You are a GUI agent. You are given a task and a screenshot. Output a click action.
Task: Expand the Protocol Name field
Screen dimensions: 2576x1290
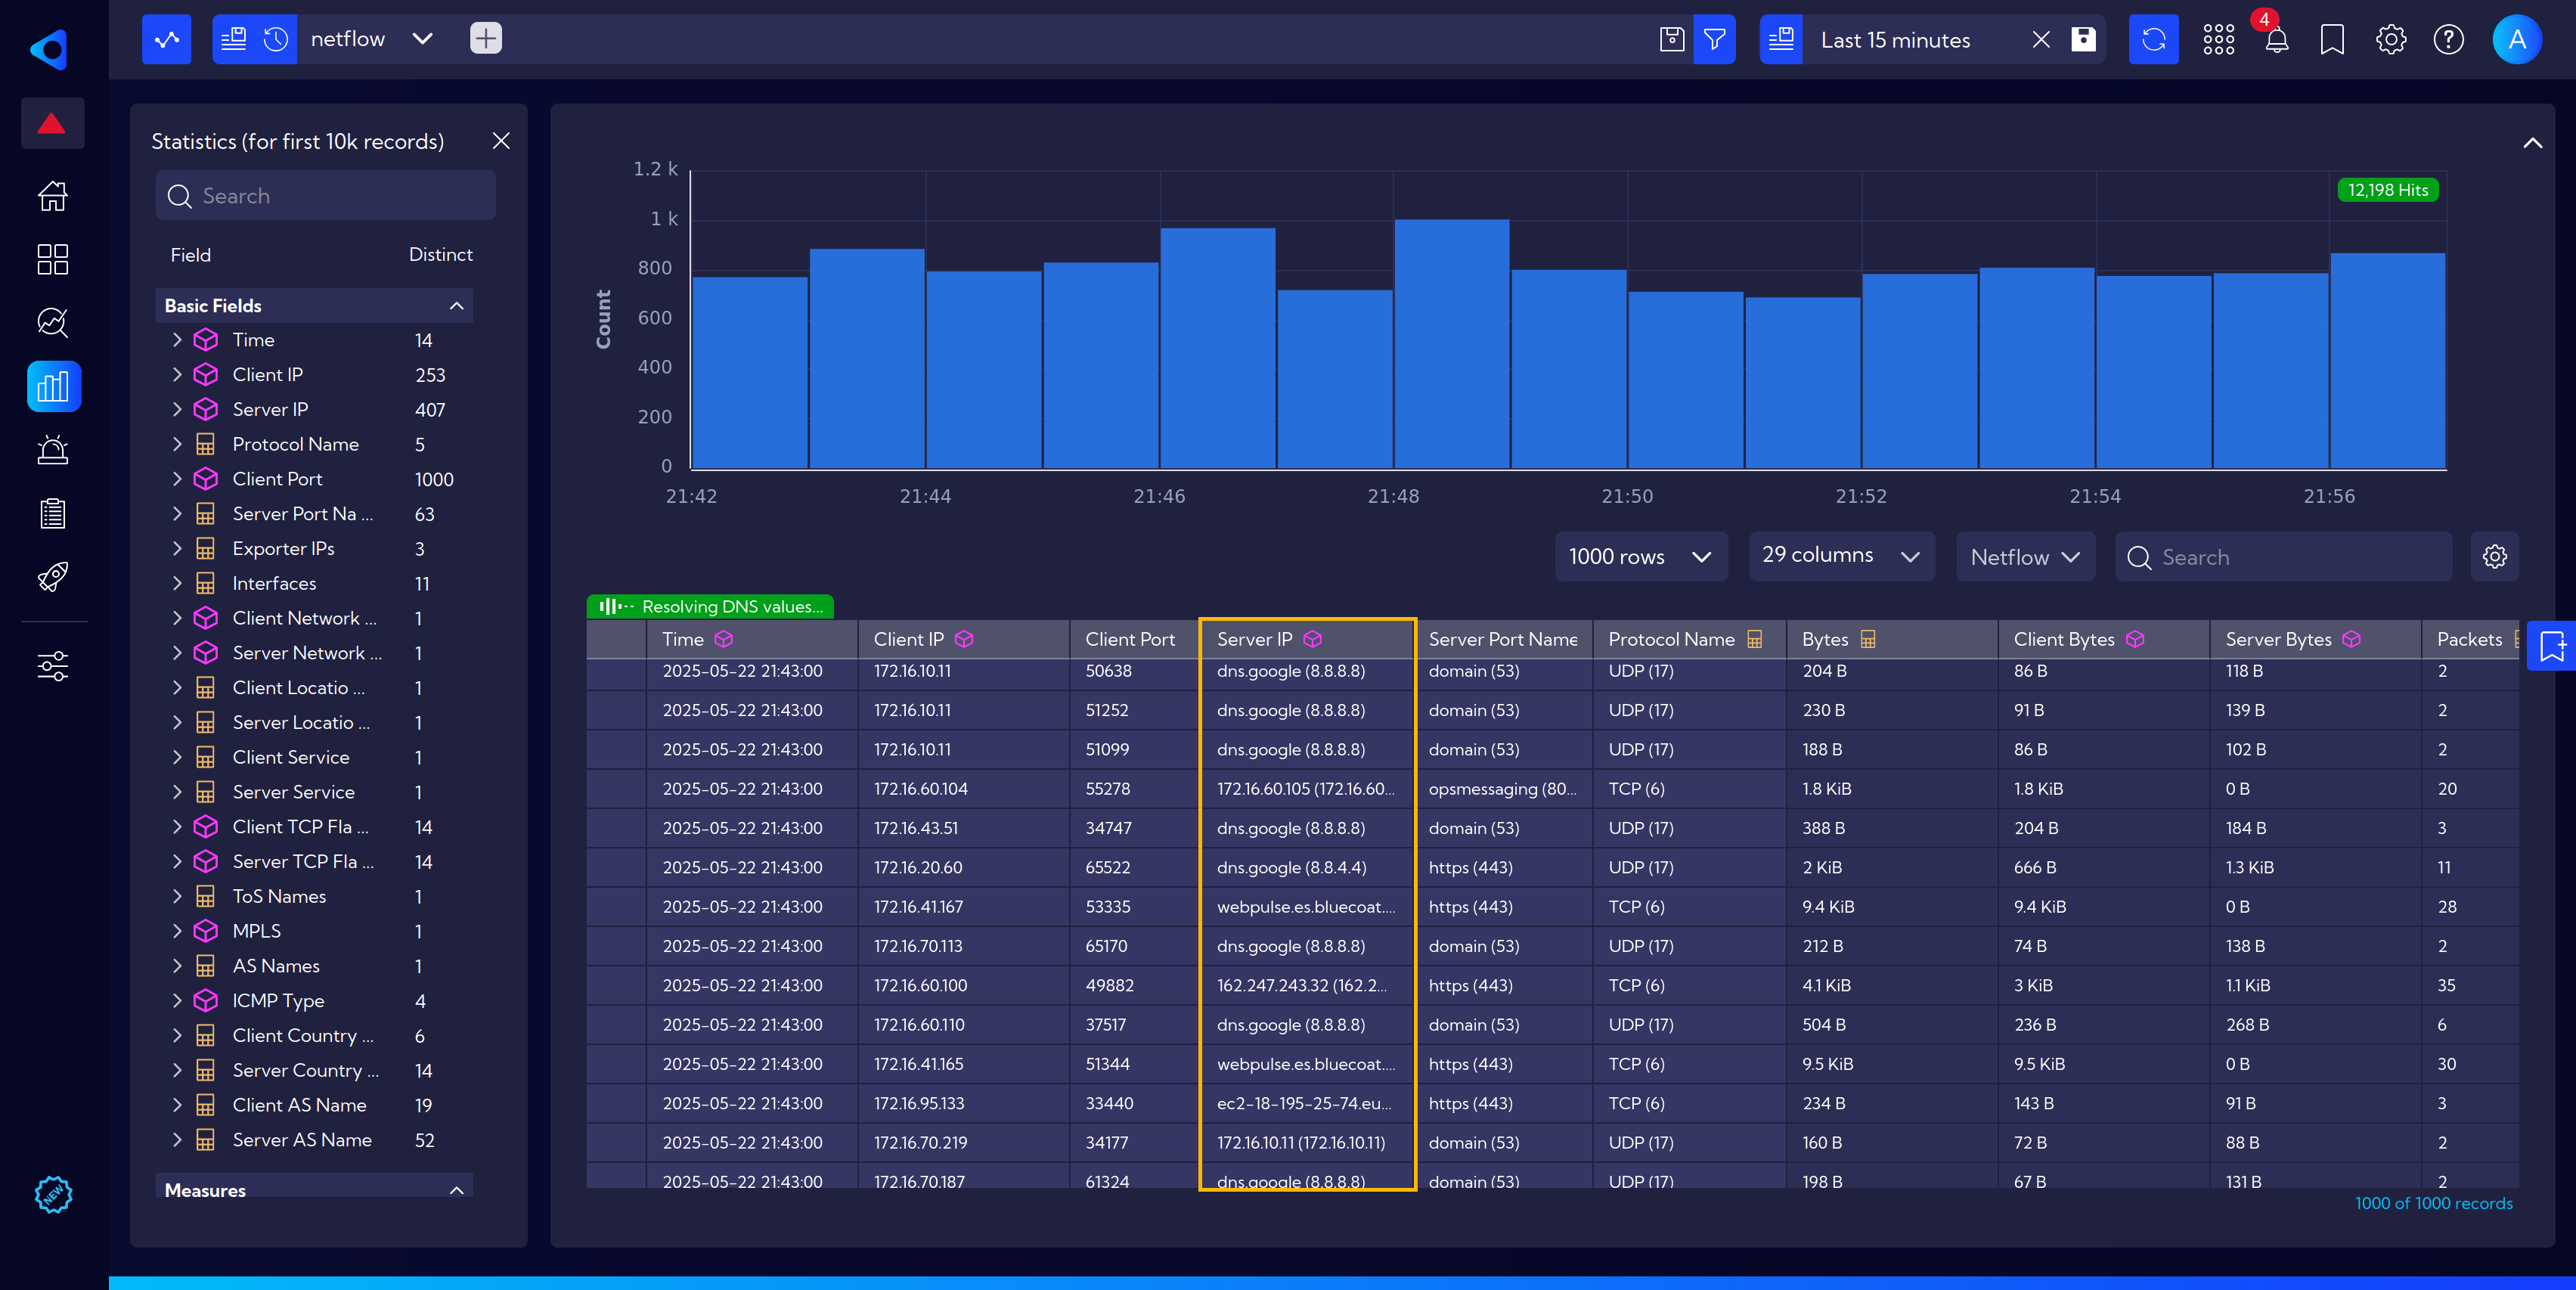pyautogui.click(x=177, y=444)
